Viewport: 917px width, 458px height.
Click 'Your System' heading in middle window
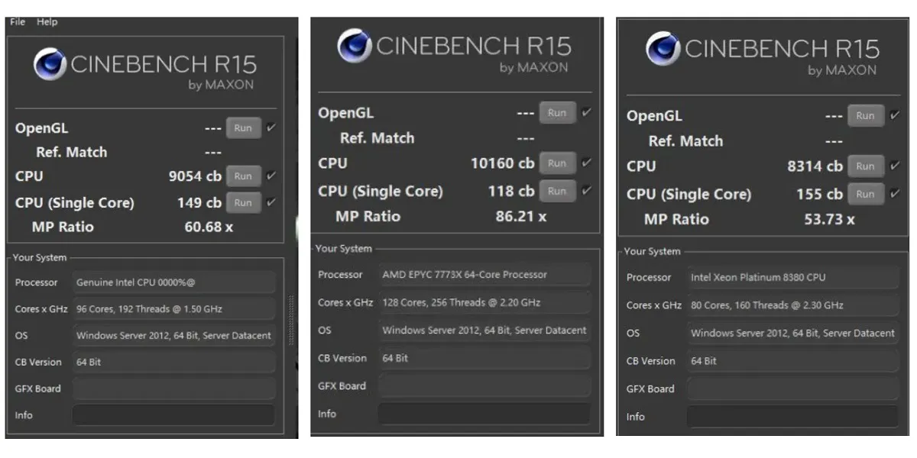[344, 249]
